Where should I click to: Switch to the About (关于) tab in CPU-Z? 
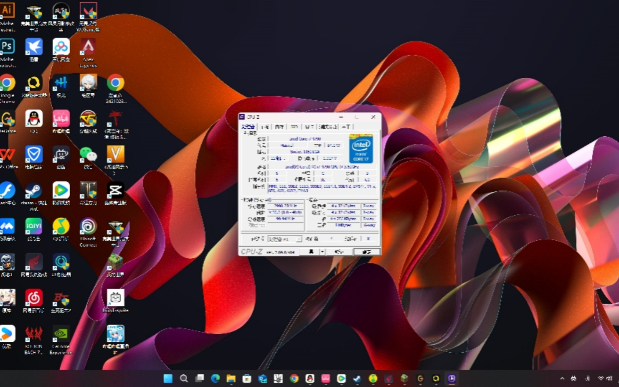point(346,126)
